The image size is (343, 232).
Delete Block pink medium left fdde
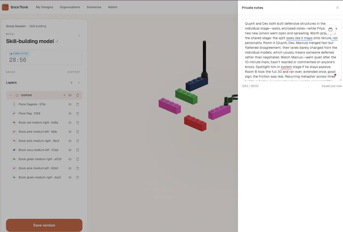pyautogui.click(x=78, y=132)
